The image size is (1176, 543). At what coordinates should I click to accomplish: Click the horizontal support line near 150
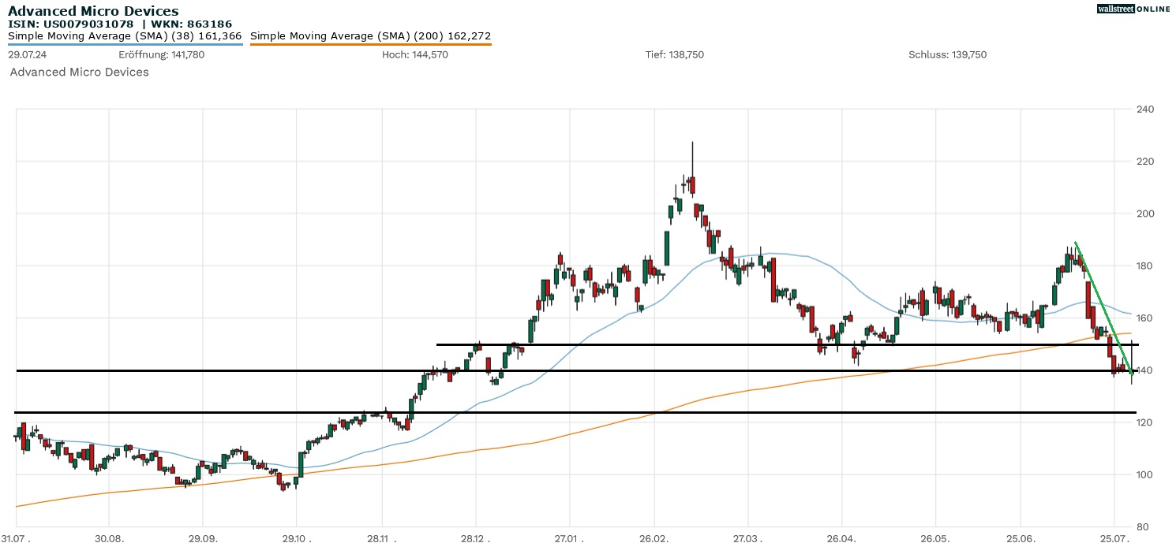(x=787, y=344)
